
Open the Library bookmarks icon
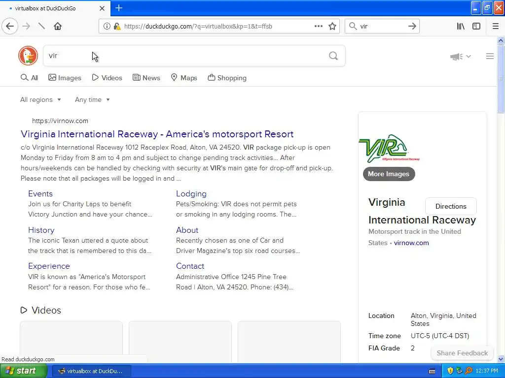tap(461, 27)
